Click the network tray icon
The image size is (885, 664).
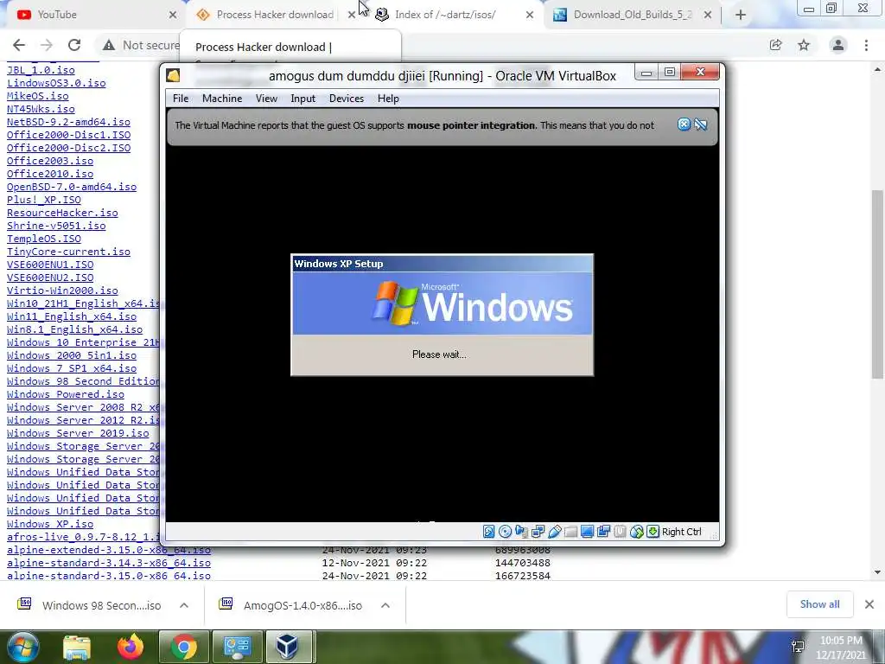coord(798,647)
